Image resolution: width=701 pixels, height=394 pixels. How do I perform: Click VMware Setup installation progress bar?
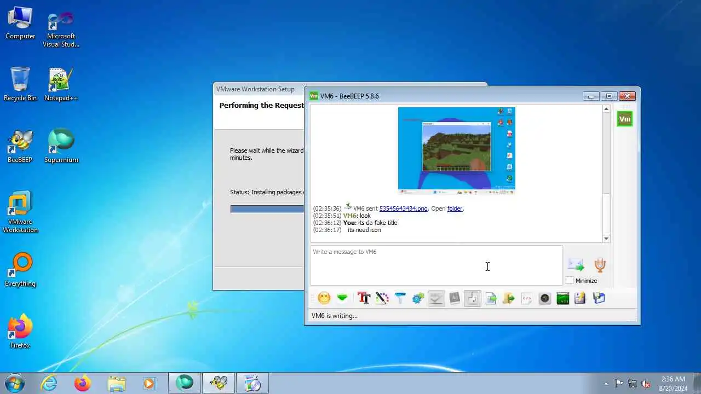267,209
